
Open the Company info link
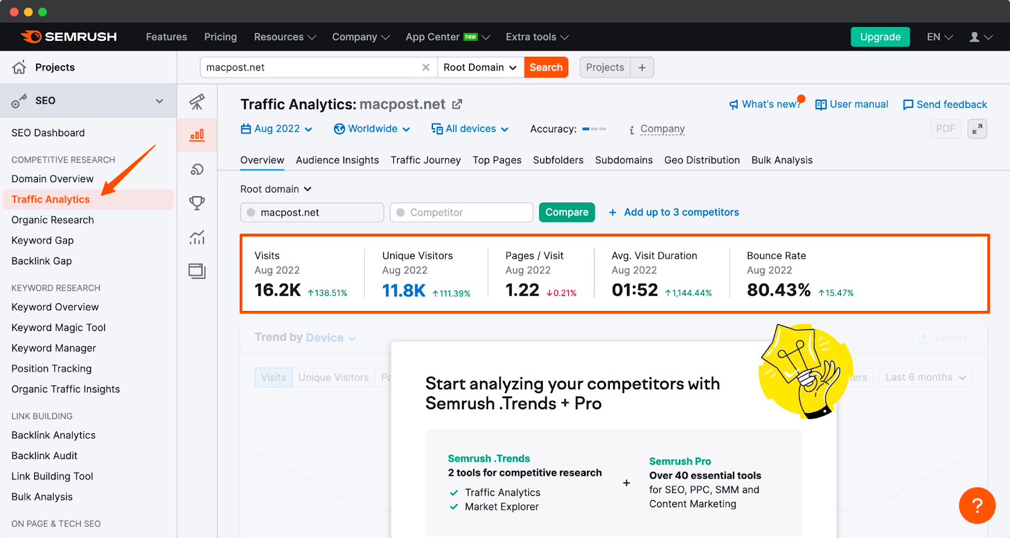pyautogui.click(x=662, y=129)
